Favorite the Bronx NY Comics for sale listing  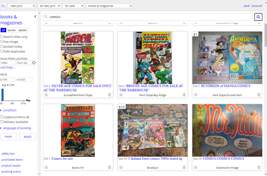[x=46, y=167]
